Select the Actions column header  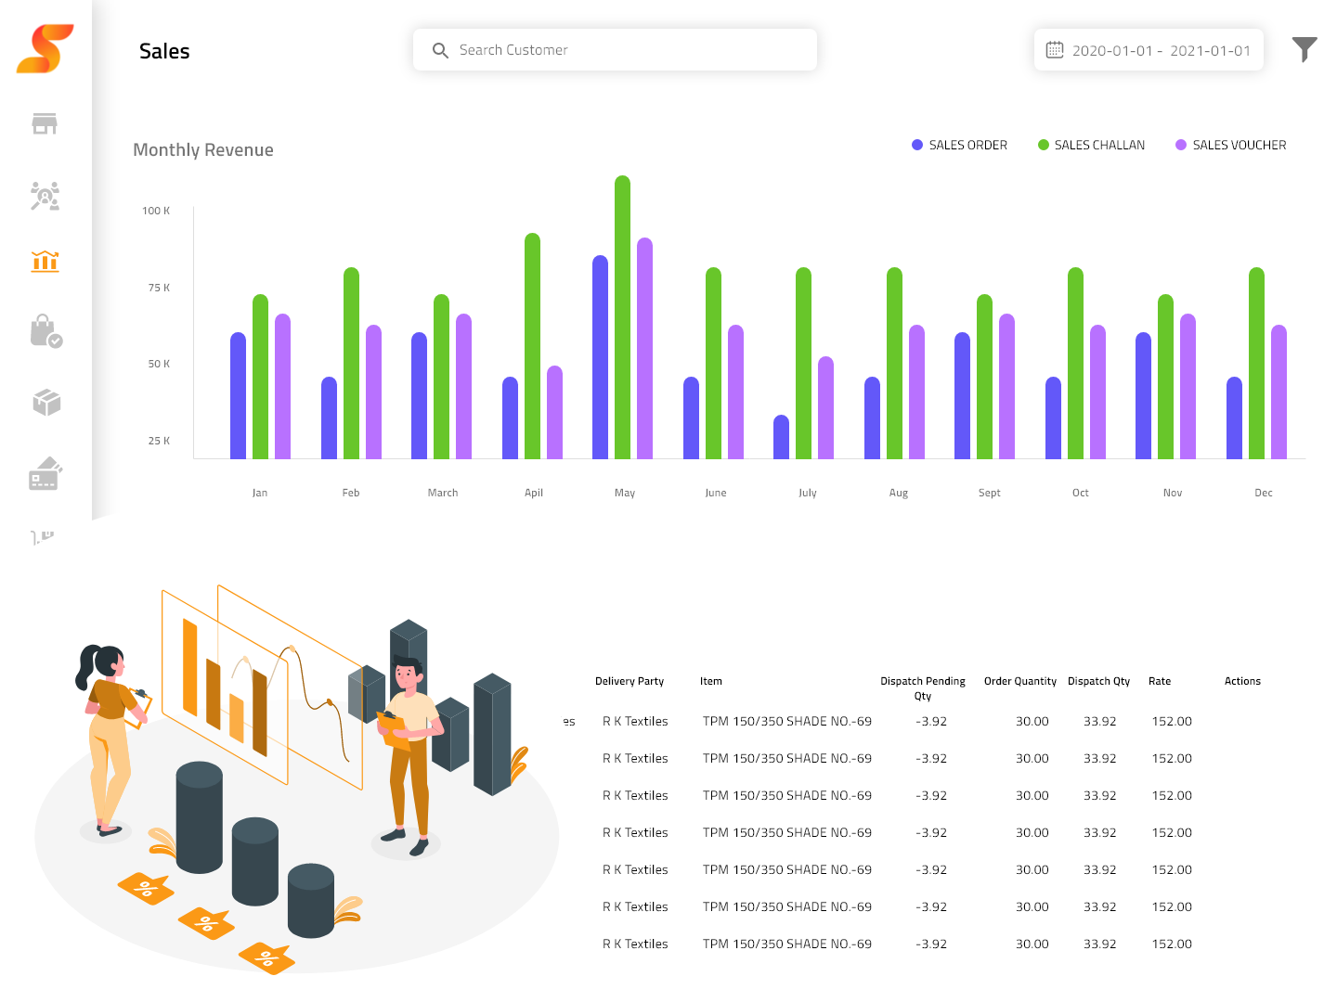pyautogui.click(x=1242, y=681)
